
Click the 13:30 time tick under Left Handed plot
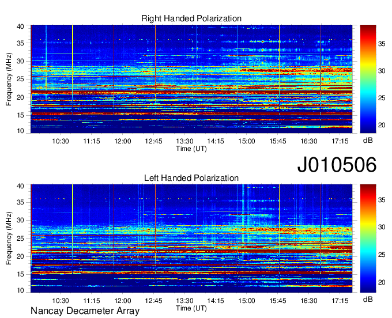(184, 301)
